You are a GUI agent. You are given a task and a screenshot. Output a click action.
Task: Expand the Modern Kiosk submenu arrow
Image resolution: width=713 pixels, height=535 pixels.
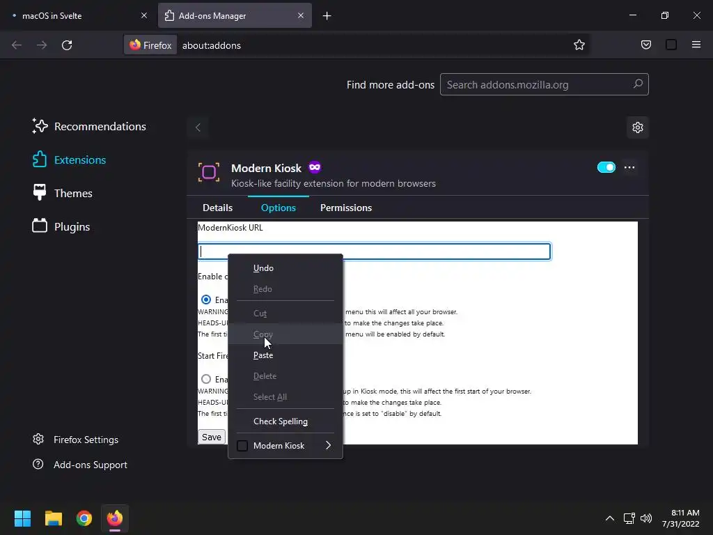pos(329,445)
